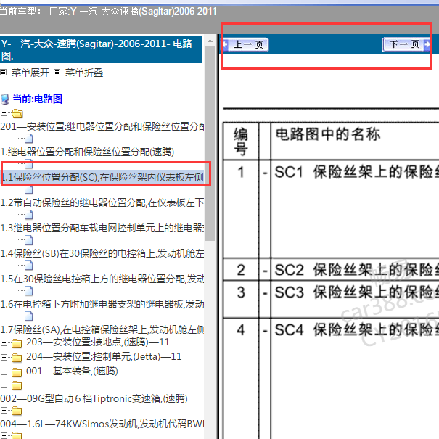Click the computer icon next to 当前:电路图
Image resolution: width=439 pixels, height=439 pixels.
(x=5, y=99)
